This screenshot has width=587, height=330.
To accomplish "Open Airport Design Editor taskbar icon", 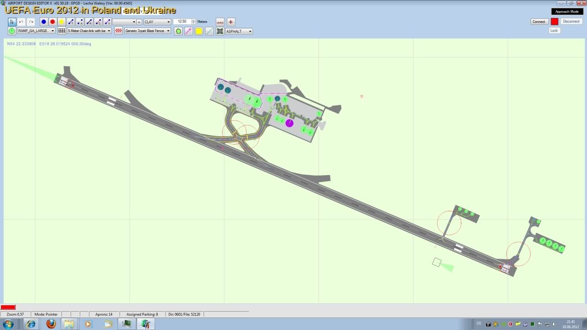I will click(x=146, y=324).
